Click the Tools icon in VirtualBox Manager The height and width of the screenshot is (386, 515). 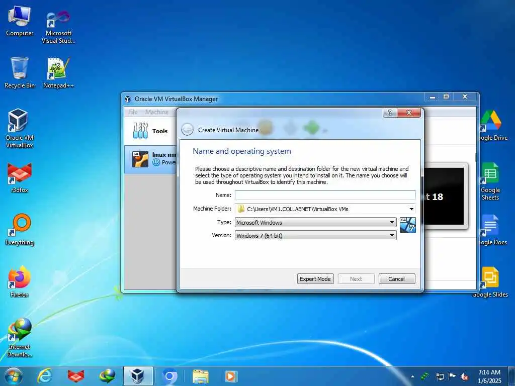click(x=141, y=130)
